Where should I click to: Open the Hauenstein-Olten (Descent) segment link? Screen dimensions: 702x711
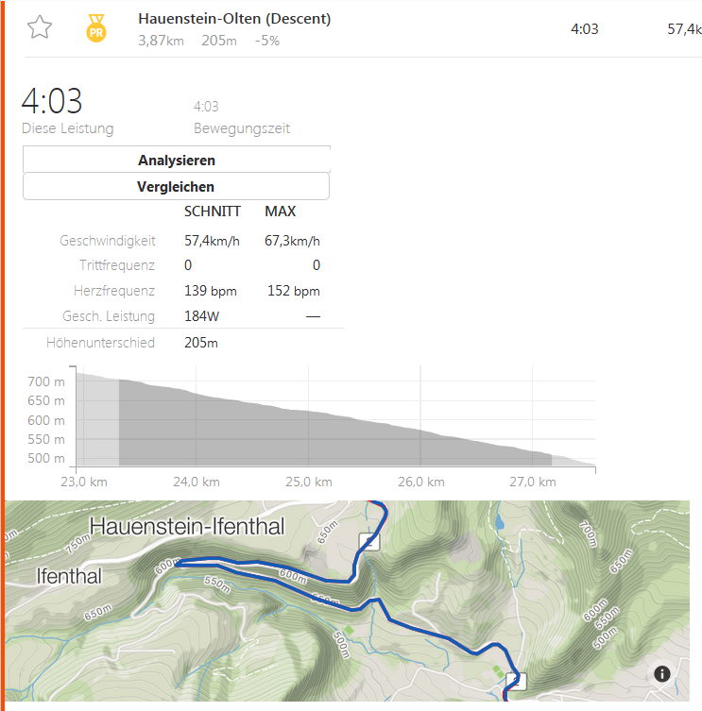(x=234, y=18)
